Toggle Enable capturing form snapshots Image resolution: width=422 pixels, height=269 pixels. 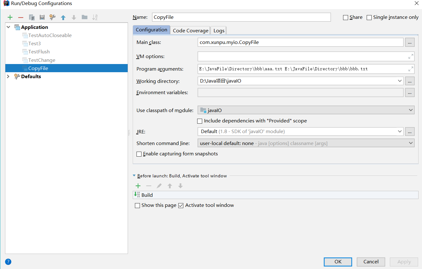(x=139, y=154)
